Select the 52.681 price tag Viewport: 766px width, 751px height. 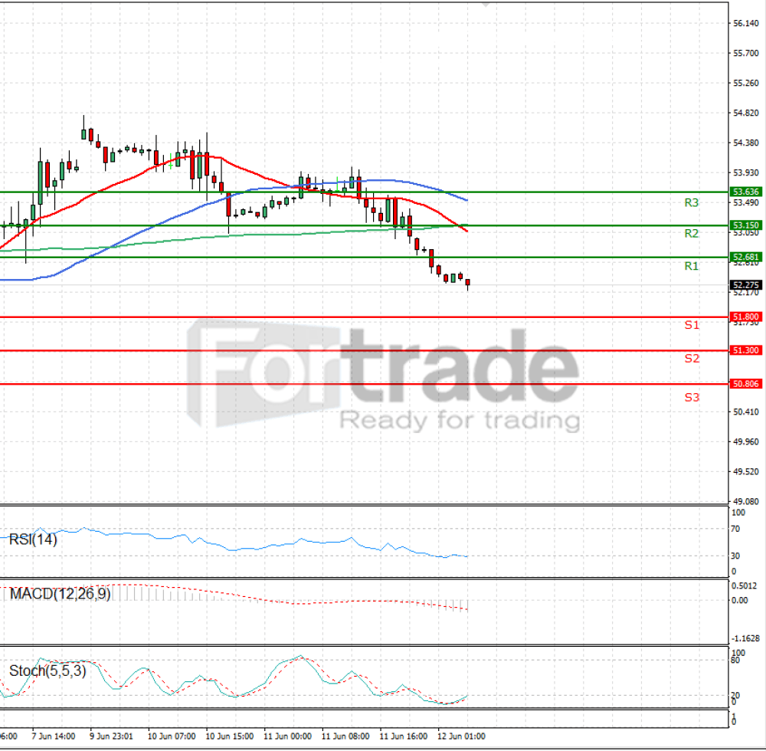(745, 257)
